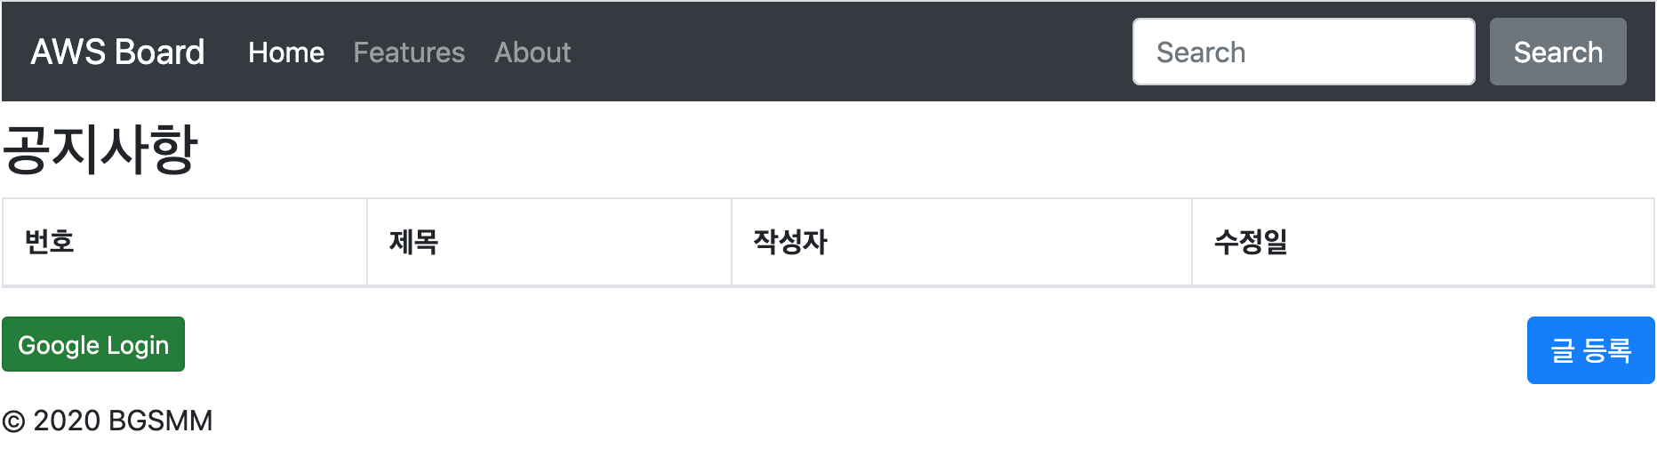Click the 제목 column header
Viewport: 1657px width, 473px height.
tap(414, 242)
